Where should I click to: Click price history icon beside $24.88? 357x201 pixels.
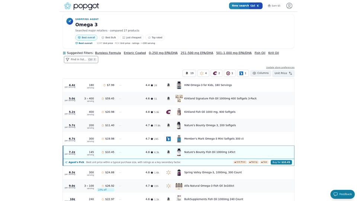[x=103, y=172]
